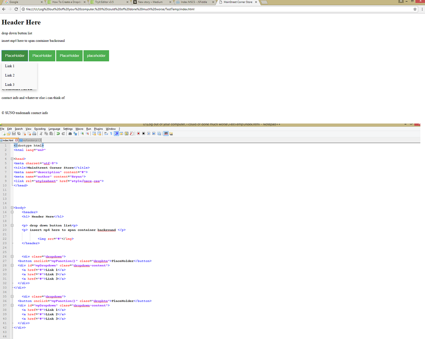Zoom in on the code with the magnifier icon
The image size is (425, 339).
[82, 134]
